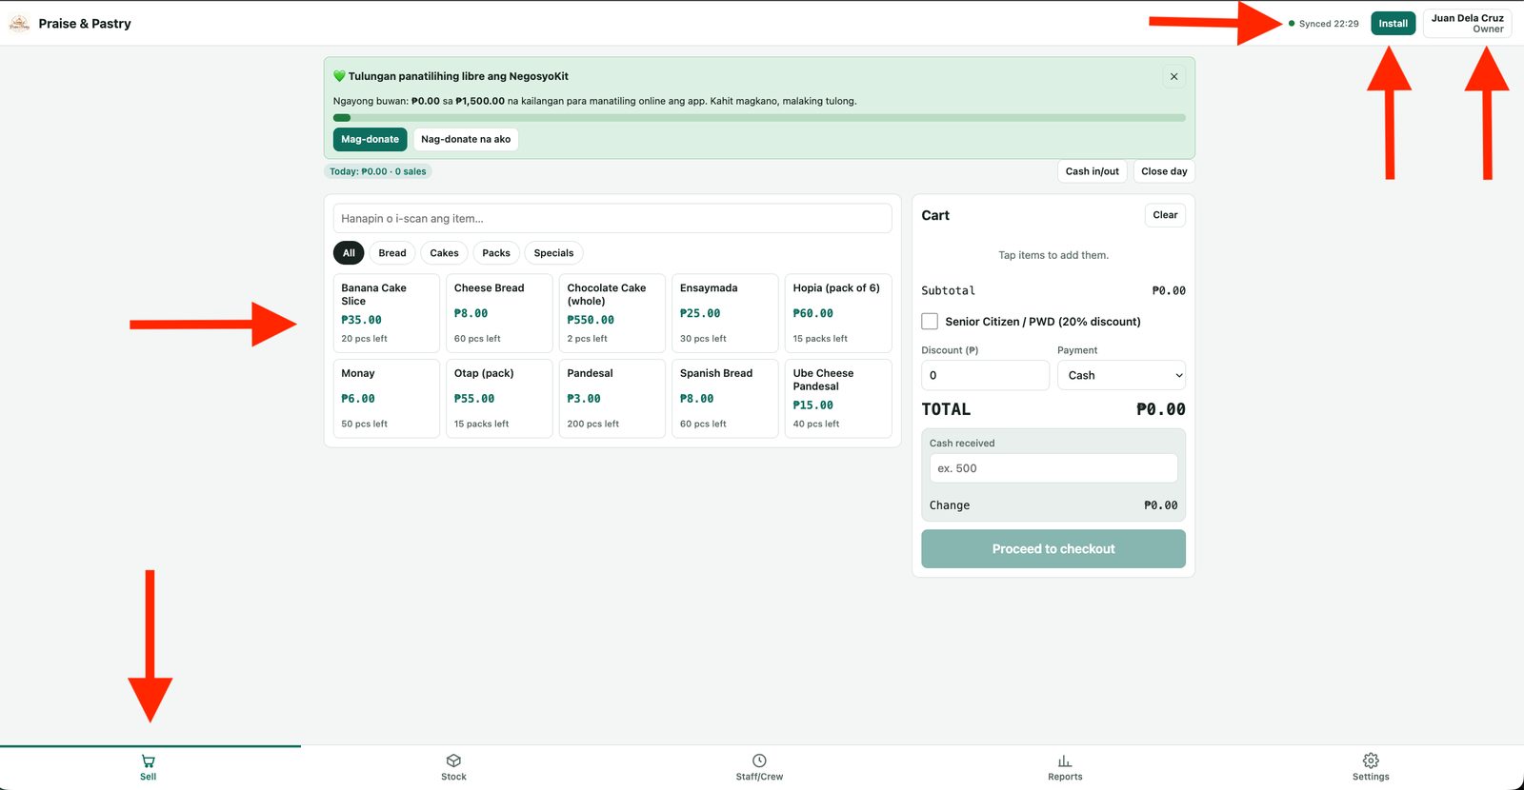Filter items by Packs category
The image size is (1524, 790).
[496, 253]
